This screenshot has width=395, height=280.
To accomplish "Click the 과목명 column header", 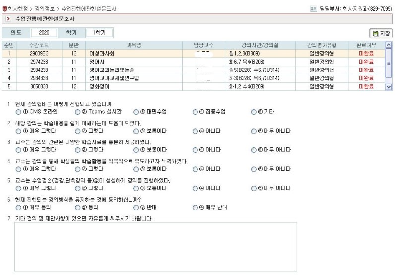I will 133,45.
